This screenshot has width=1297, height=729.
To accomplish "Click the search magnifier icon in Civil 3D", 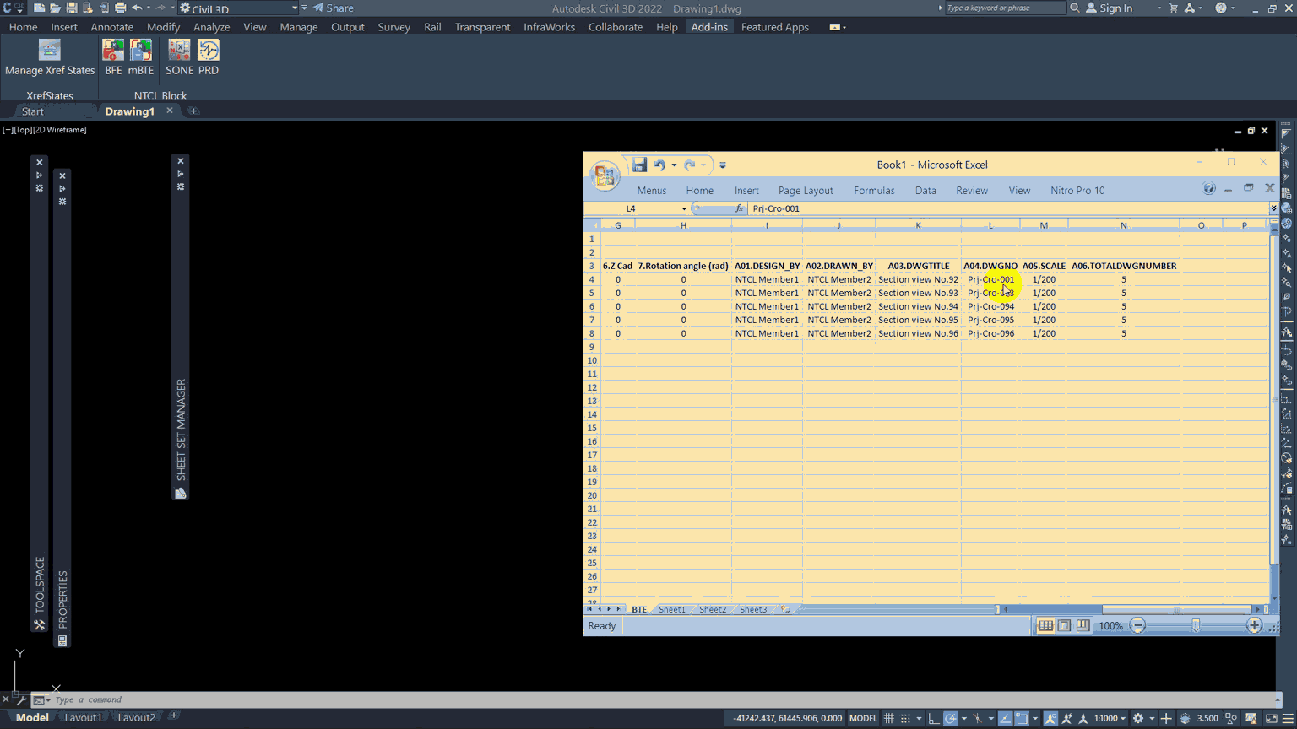I will [1075, 8].
